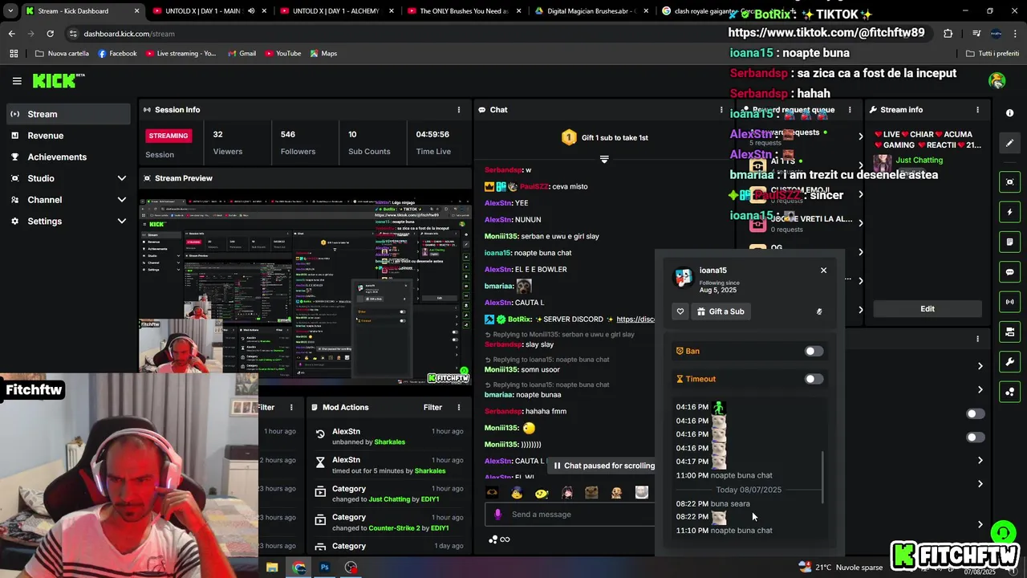Click the three-dots bubble icon below chat input
The image size is (1027, 578).
tap(493, 539)
